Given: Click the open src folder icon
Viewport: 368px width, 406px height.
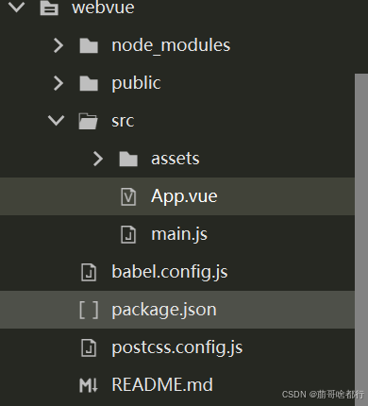Looking at the screenshot, I should pos(88,121).
